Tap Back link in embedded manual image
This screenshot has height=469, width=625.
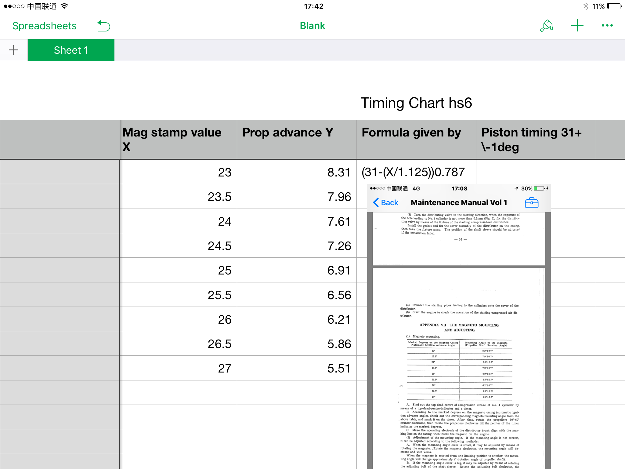pos(386,202)
